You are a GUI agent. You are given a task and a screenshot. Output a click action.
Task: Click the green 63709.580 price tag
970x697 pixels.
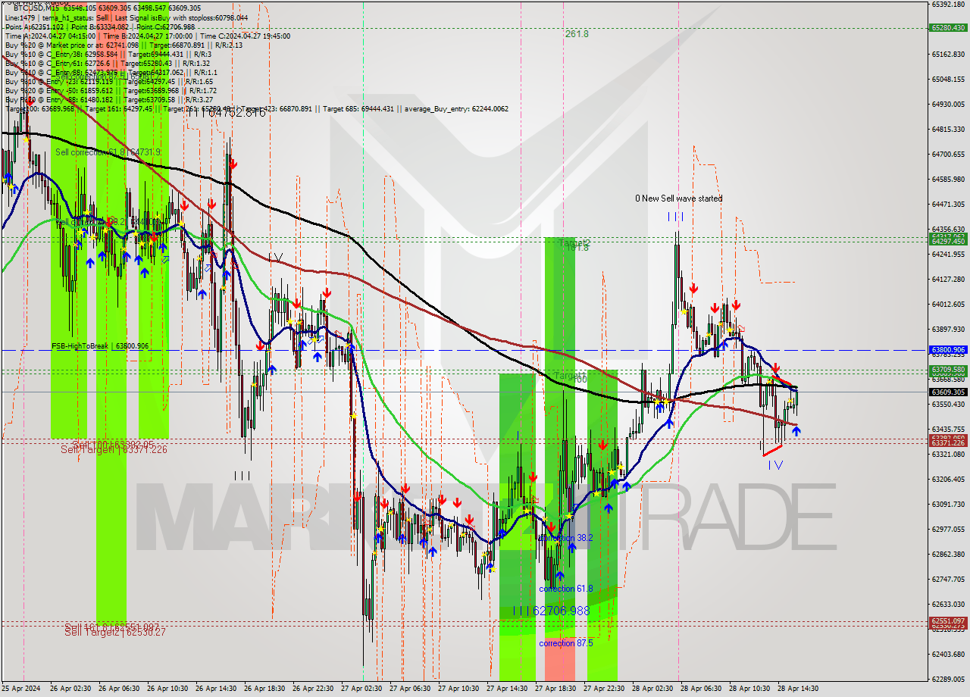[947, 370]
